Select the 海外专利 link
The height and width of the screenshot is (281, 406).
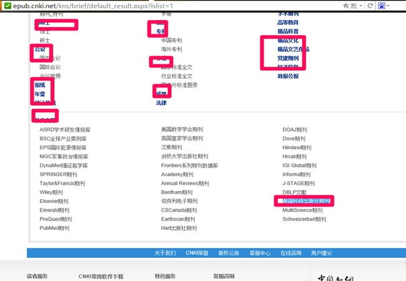(x=171, y=49)
